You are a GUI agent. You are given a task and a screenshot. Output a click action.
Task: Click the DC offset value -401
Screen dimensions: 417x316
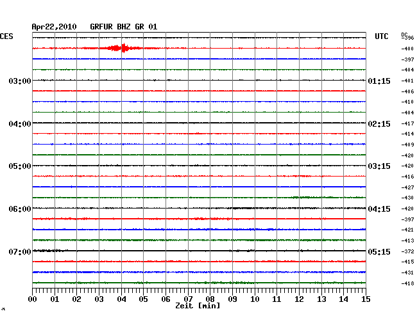(407, 81)
